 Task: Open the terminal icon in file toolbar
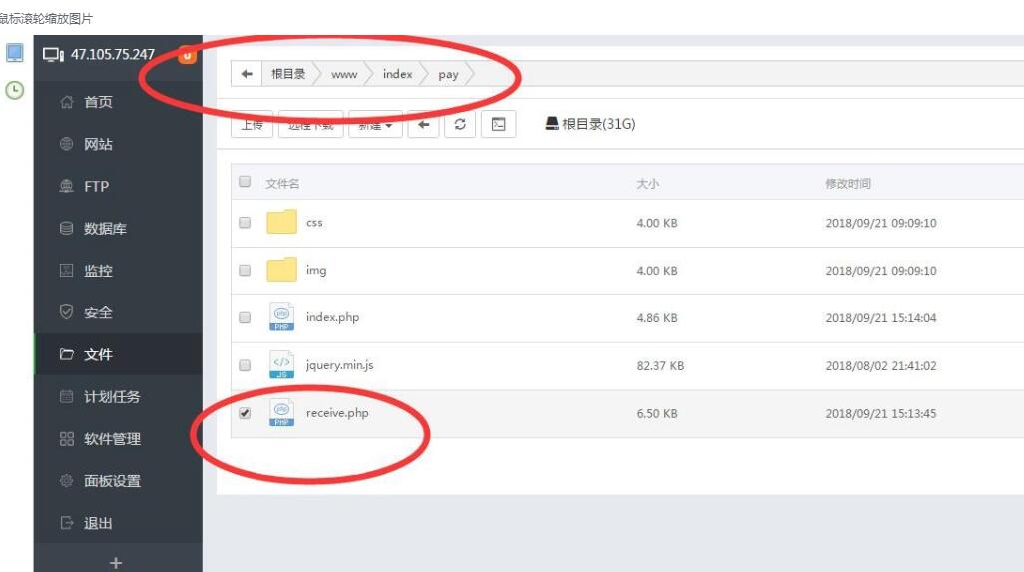click(x=498, y=125)
